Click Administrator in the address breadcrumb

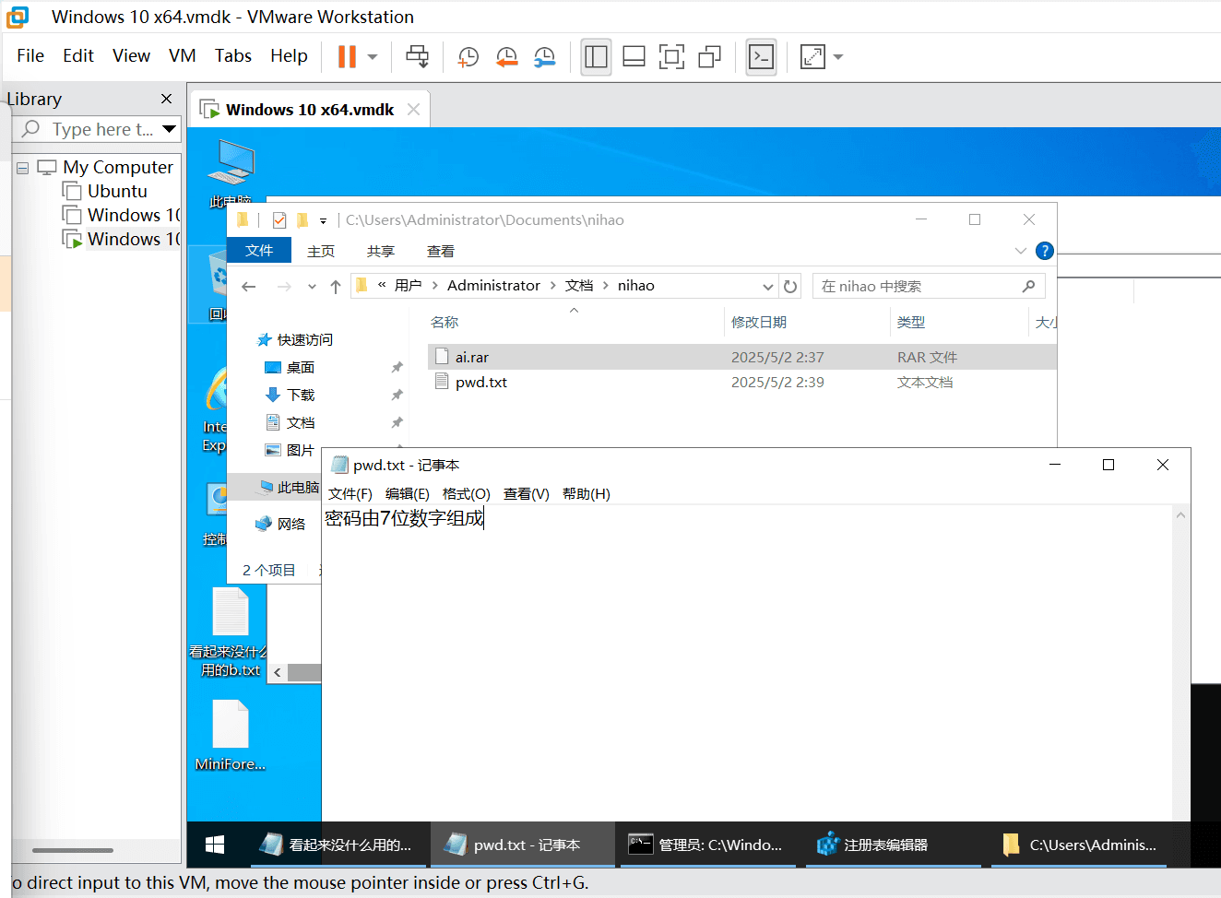pos(493,286)
